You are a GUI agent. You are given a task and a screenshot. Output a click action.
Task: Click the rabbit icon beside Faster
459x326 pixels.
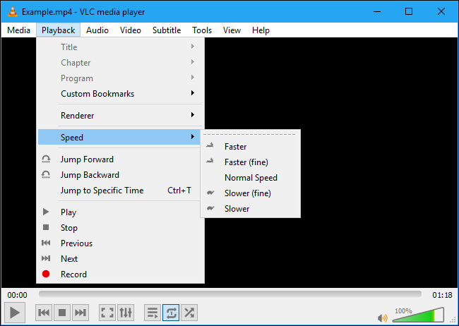click(x=210, y=145)
